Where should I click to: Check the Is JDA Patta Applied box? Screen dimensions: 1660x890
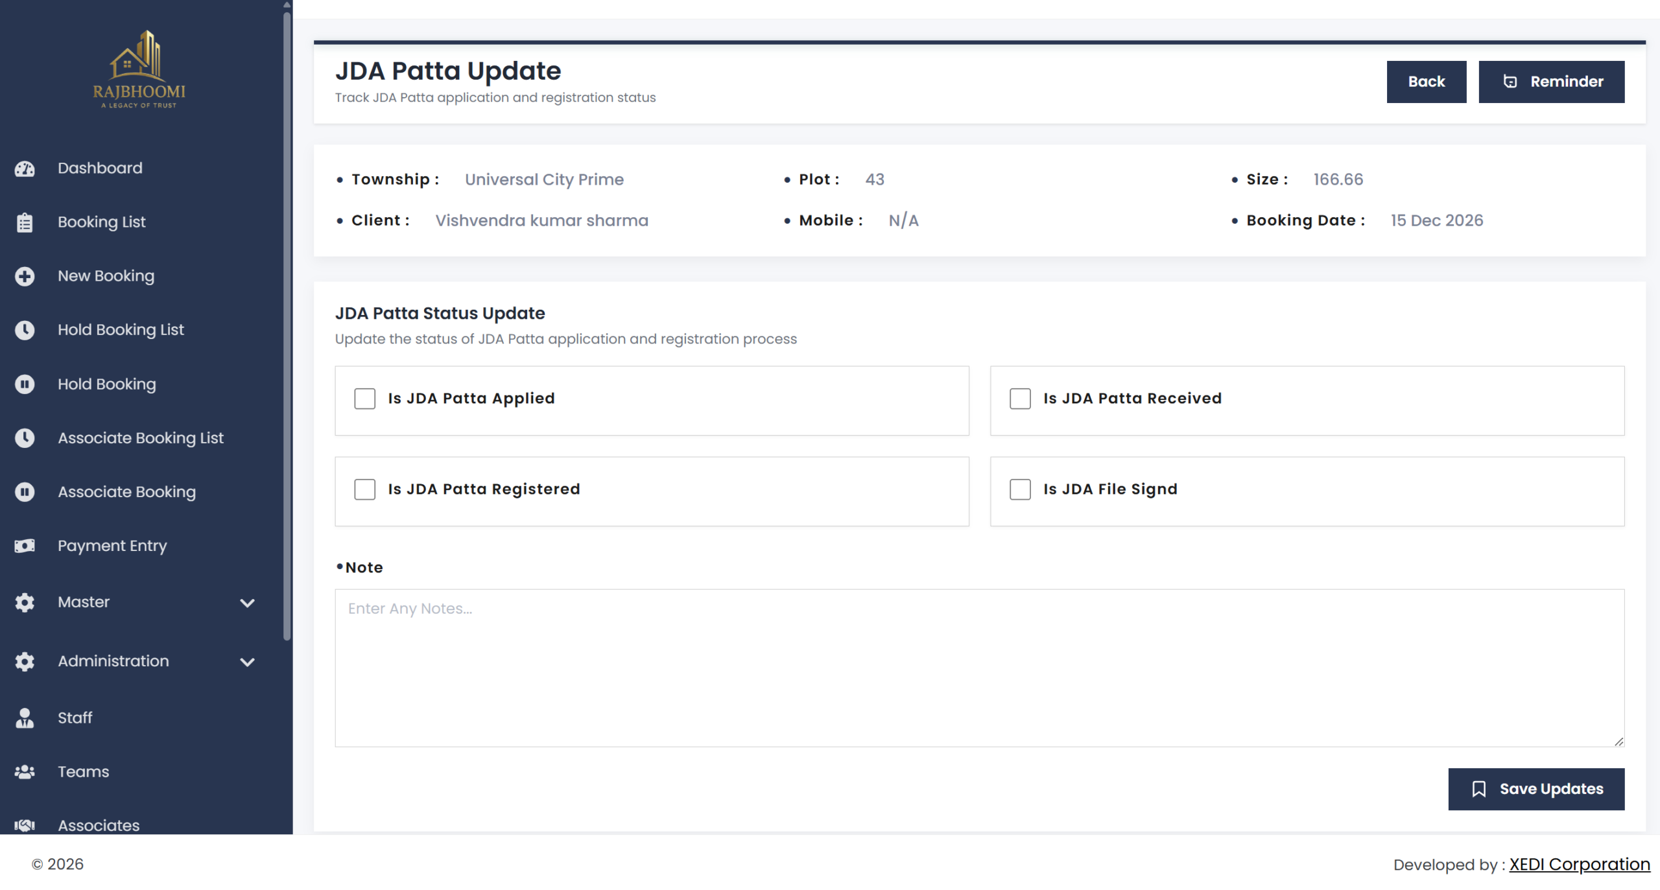click(x=364, y=399)
